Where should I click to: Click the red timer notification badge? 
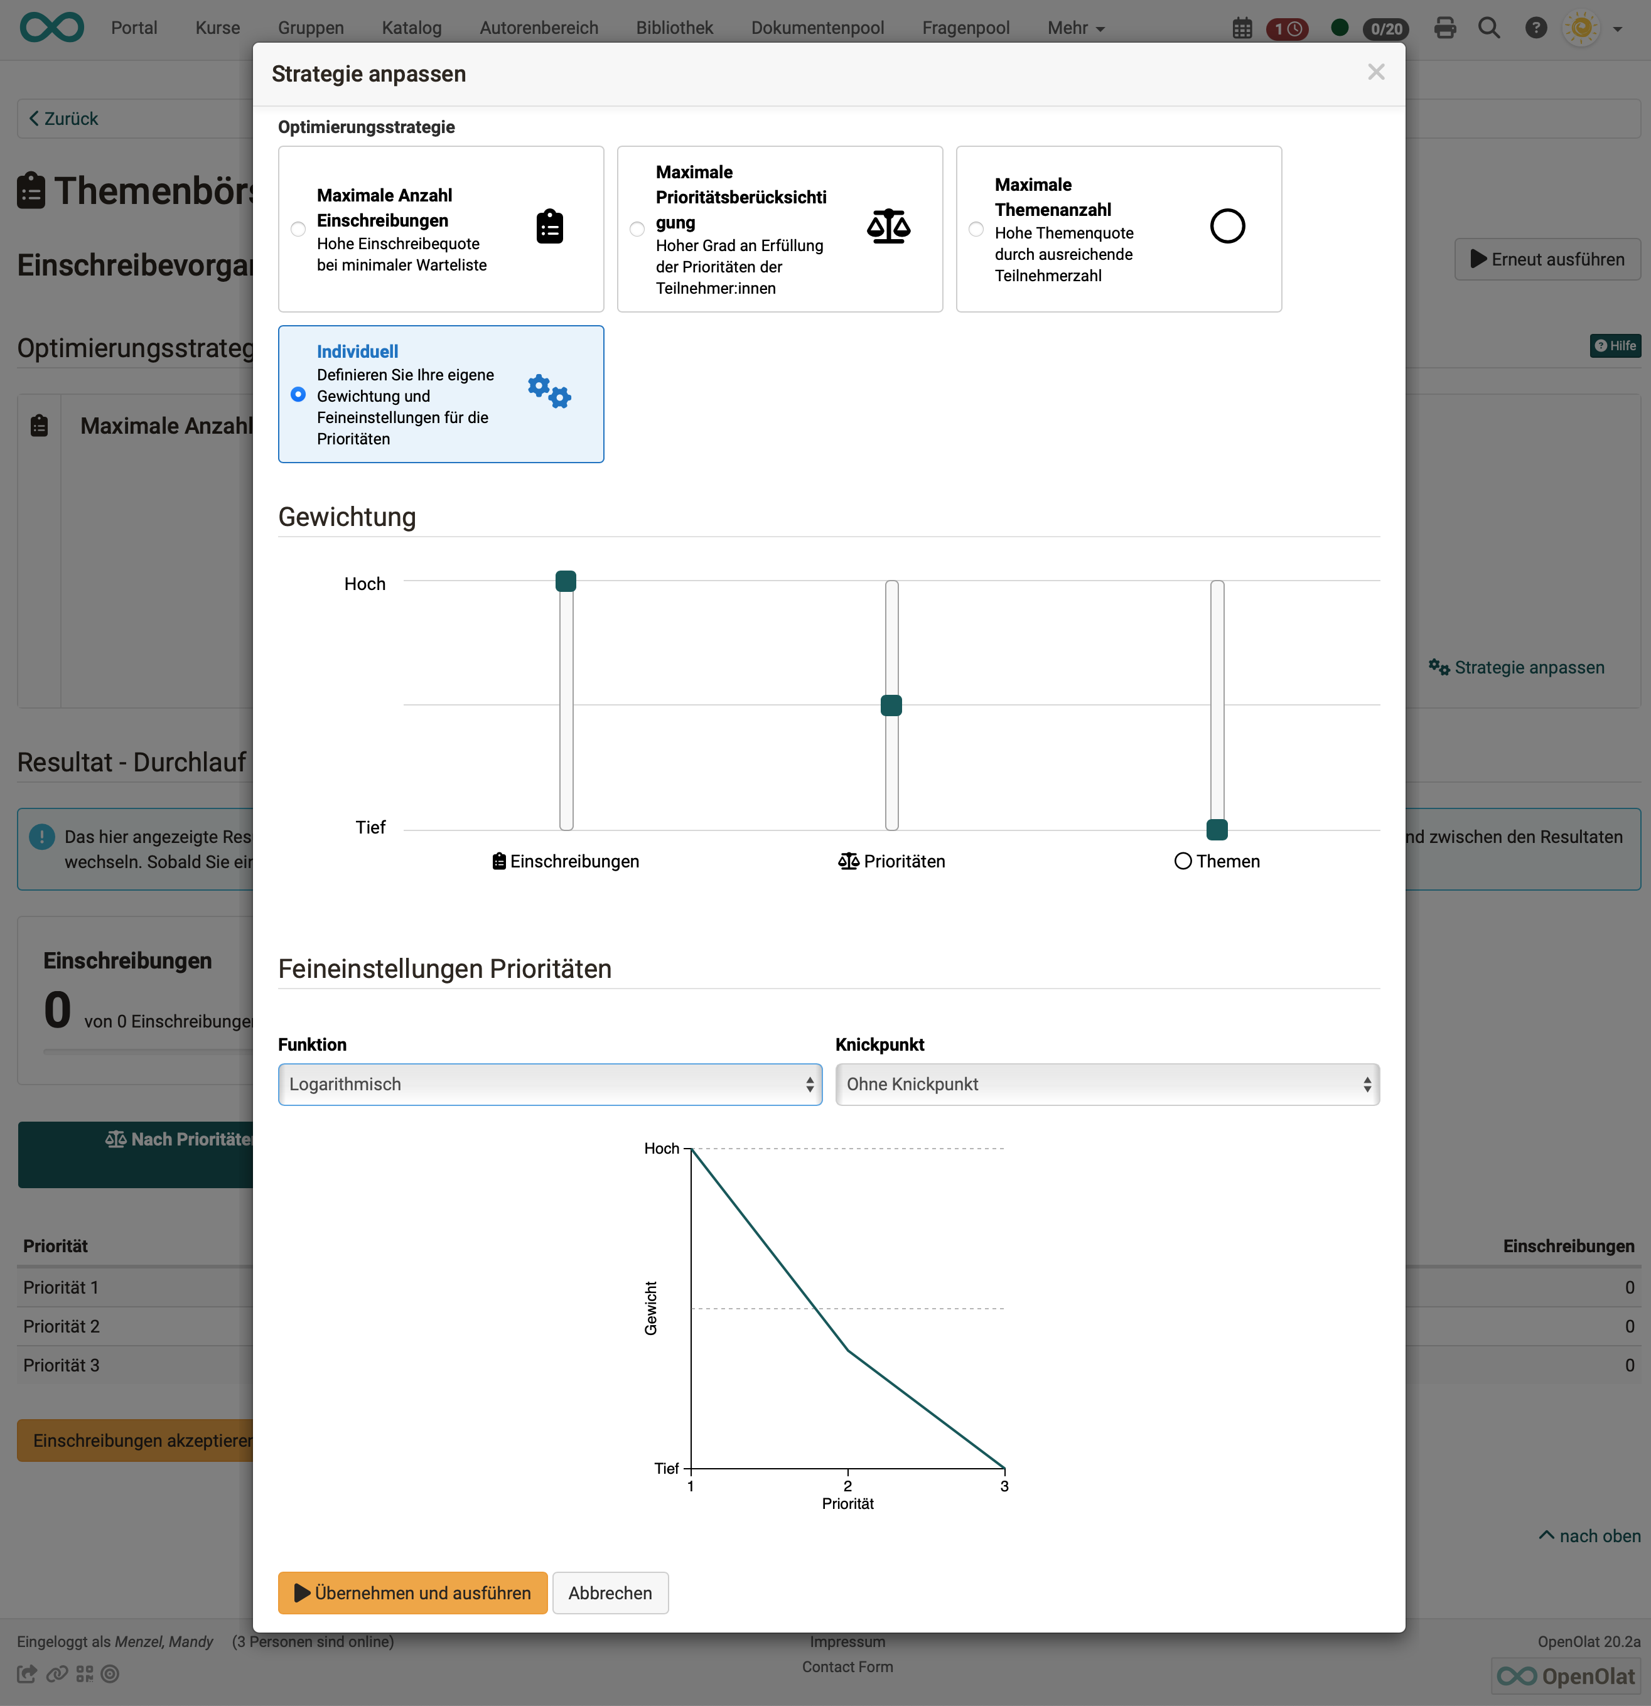[1287, 29]
